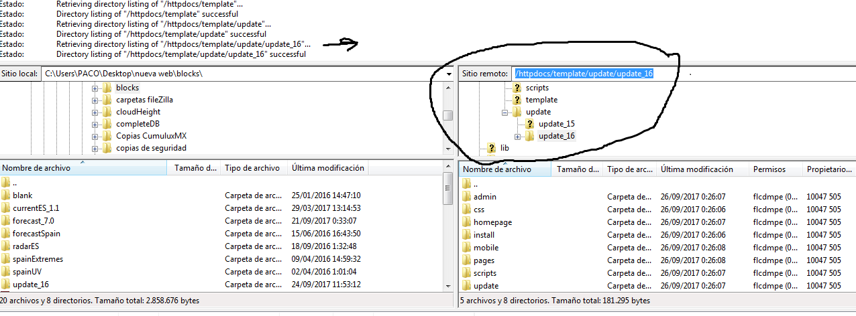Viewport: 856px width, 316px height.
Task: Select the forecastSpain folder icon
Action: click(x=6, y=234)
